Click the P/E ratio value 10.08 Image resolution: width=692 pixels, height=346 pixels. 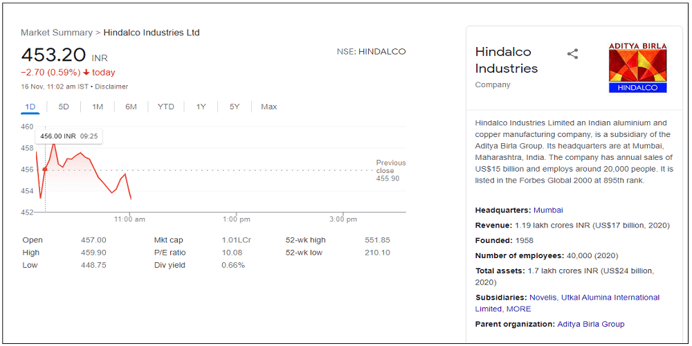point(232,253)
